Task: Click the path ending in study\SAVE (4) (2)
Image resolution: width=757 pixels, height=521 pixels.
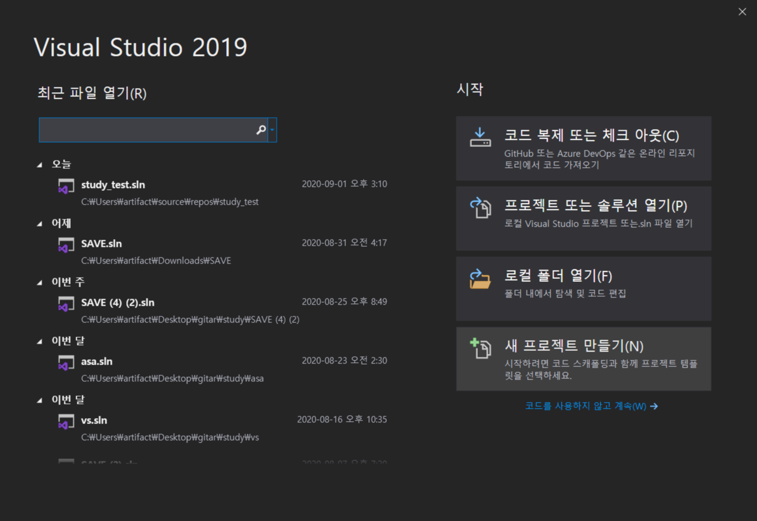Action: [190, 319]
